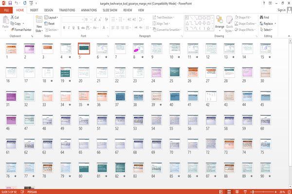Open PowerPoint Help with the question mark

coord(264,3)
